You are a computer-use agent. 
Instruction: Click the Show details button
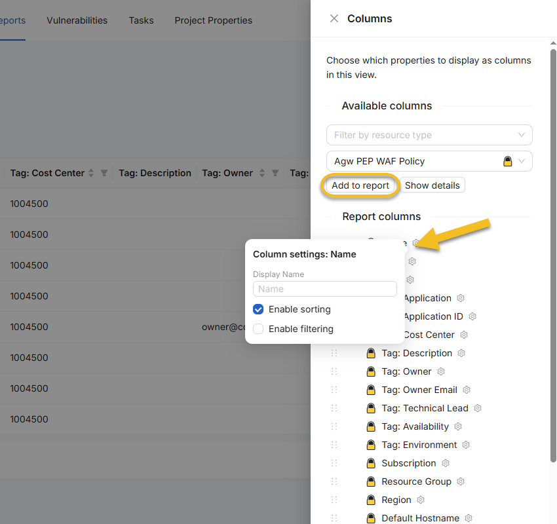coord(432,185)
